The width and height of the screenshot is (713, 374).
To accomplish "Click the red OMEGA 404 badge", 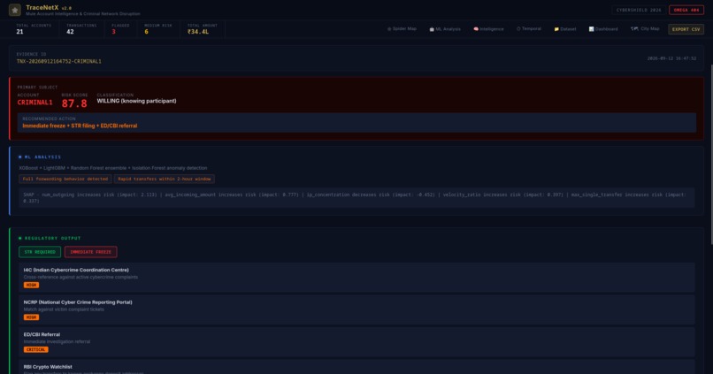I will pyautogui.click(x=686, y=10).
